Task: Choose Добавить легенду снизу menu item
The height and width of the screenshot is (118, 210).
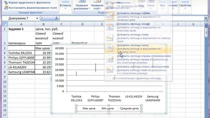Action: tap(138, 49)
